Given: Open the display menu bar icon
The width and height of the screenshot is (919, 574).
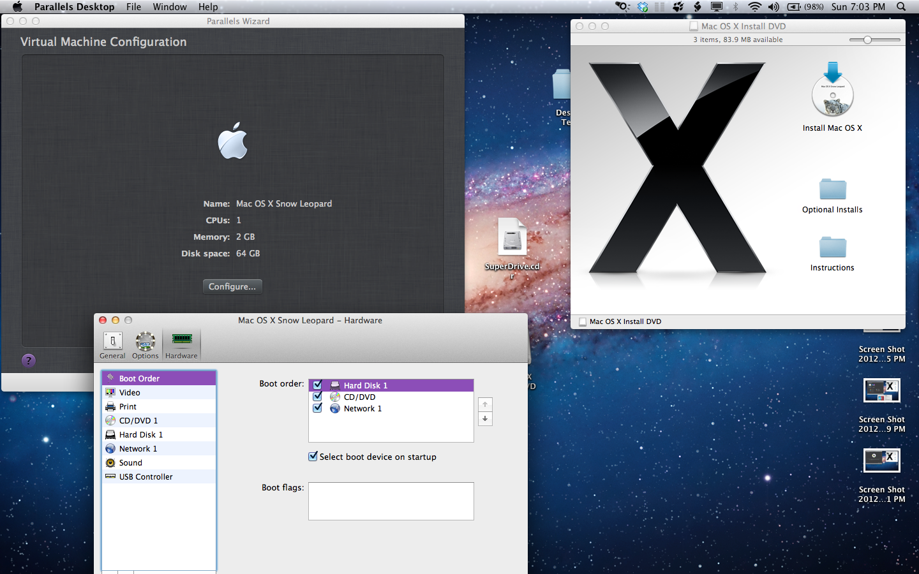Looking at the screenshot, I should [x=717, y=7].
